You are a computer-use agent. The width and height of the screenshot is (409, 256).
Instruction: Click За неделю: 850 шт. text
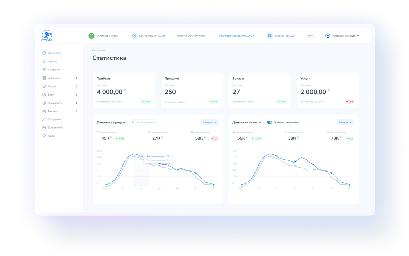point(176,102)
